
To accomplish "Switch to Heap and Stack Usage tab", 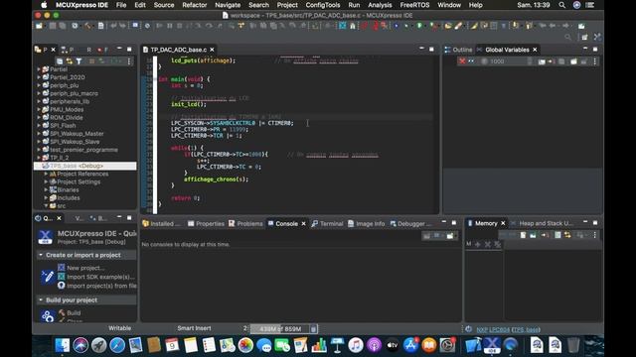I will click(x=543, y=223).
